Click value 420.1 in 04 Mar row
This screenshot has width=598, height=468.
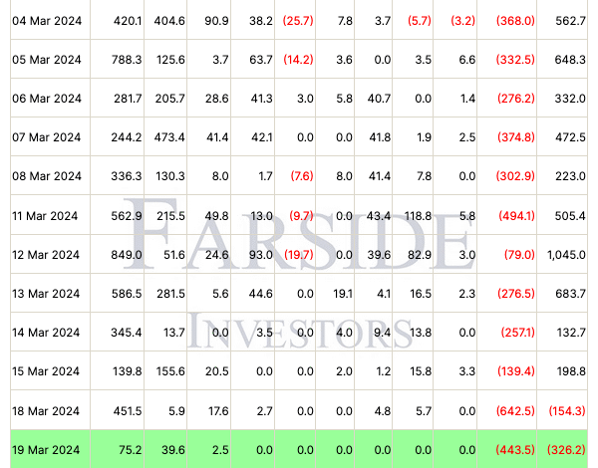tap(128, 21)
